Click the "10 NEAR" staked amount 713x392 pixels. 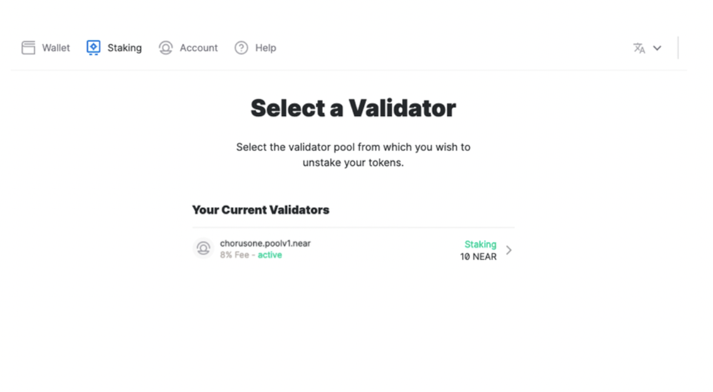tap(478, 257)
